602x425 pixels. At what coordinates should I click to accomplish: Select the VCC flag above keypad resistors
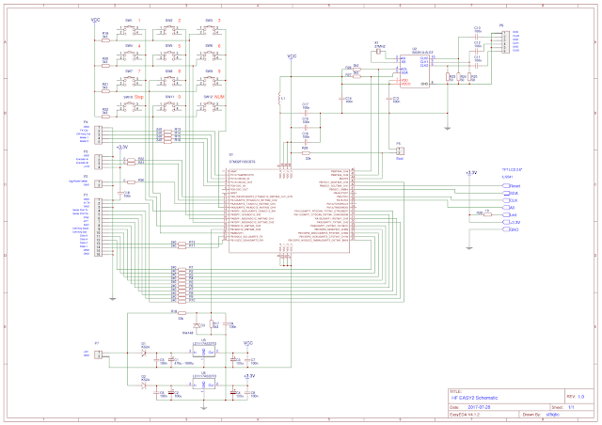(x=95, y=21)
